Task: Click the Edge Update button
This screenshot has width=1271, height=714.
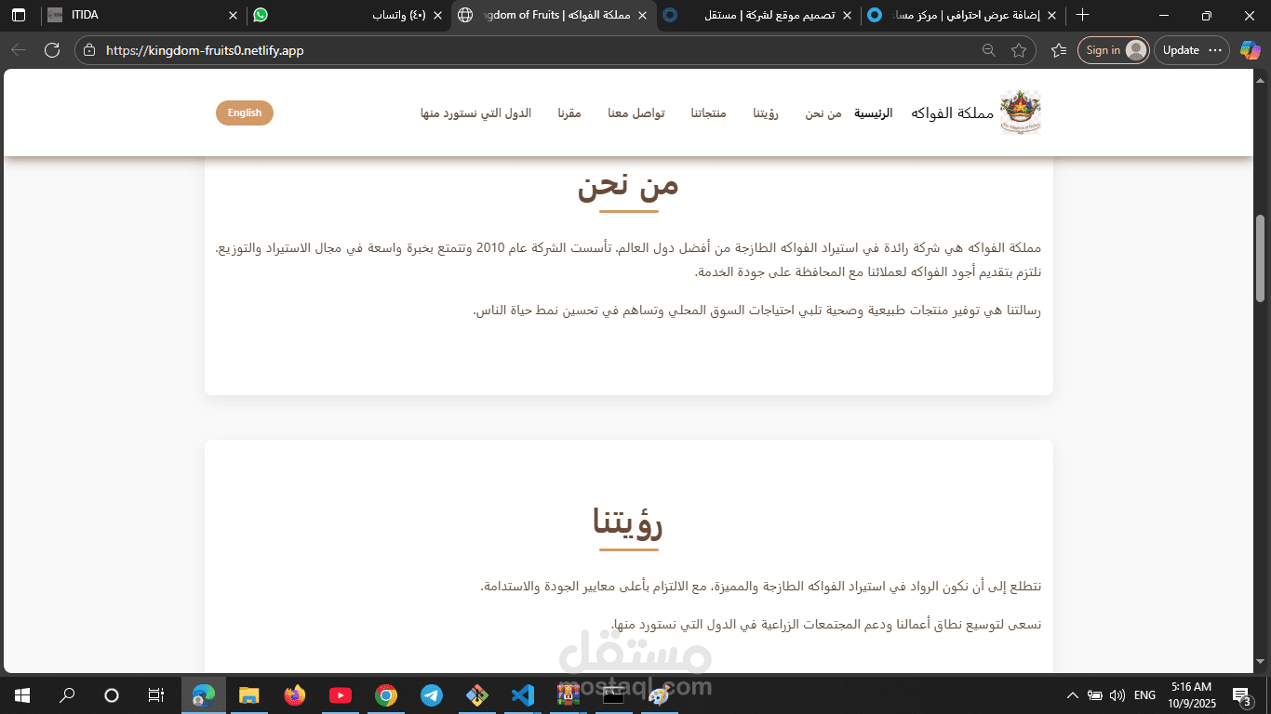Action: 1192,50
